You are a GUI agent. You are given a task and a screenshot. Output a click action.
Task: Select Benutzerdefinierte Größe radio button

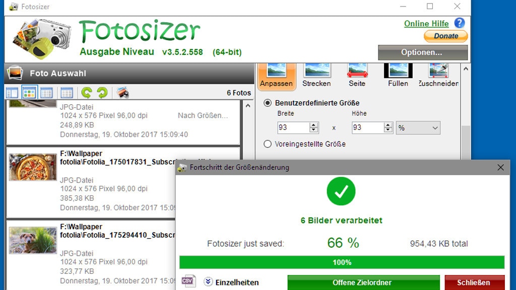(268, 103)
